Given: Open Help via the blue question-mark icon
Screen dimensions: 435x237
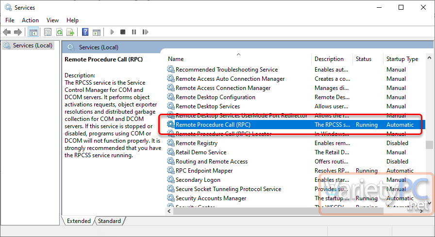Looking at the screenshot, I should click(x=85, y=32).
